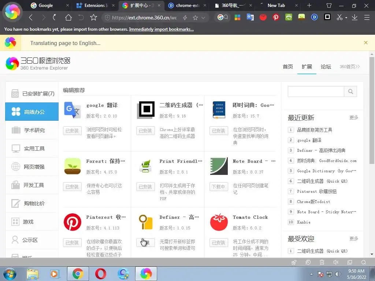Open the google 翻译 extension thumbnail
This screenshot has height=281, width=375.
pyautogui.click(x=73, y=110)
